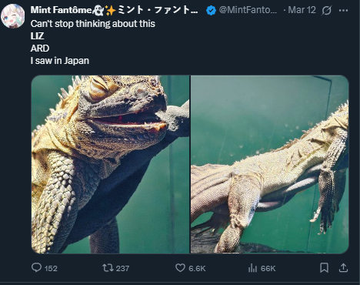Click the tweet text about Japan lizard
The height and width of the screenshot is (285, 360).
(x=93, y=42)
